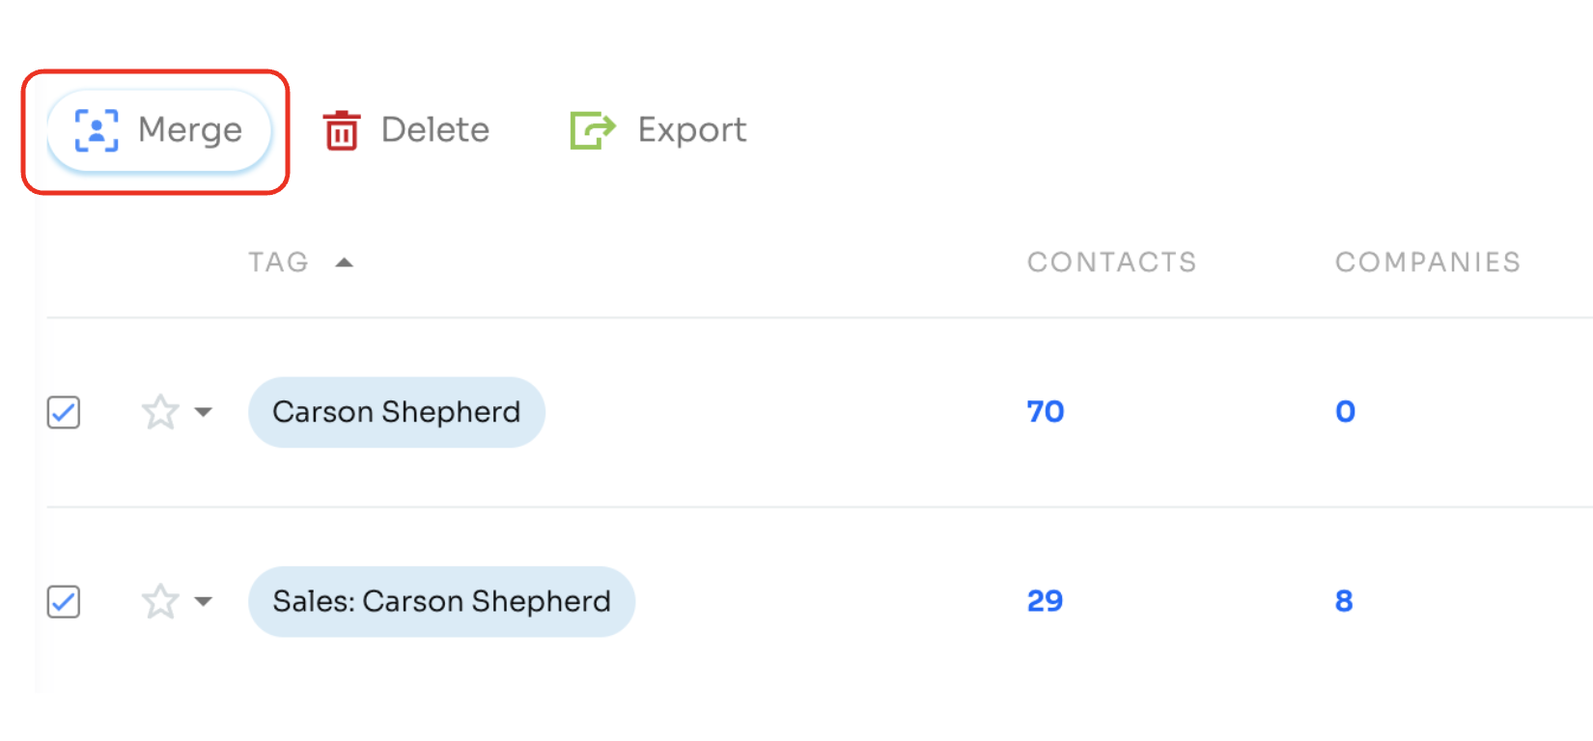Sort by the CONTACTS column header
This screenshot has width=1593, height=741.
(1111, 262)
